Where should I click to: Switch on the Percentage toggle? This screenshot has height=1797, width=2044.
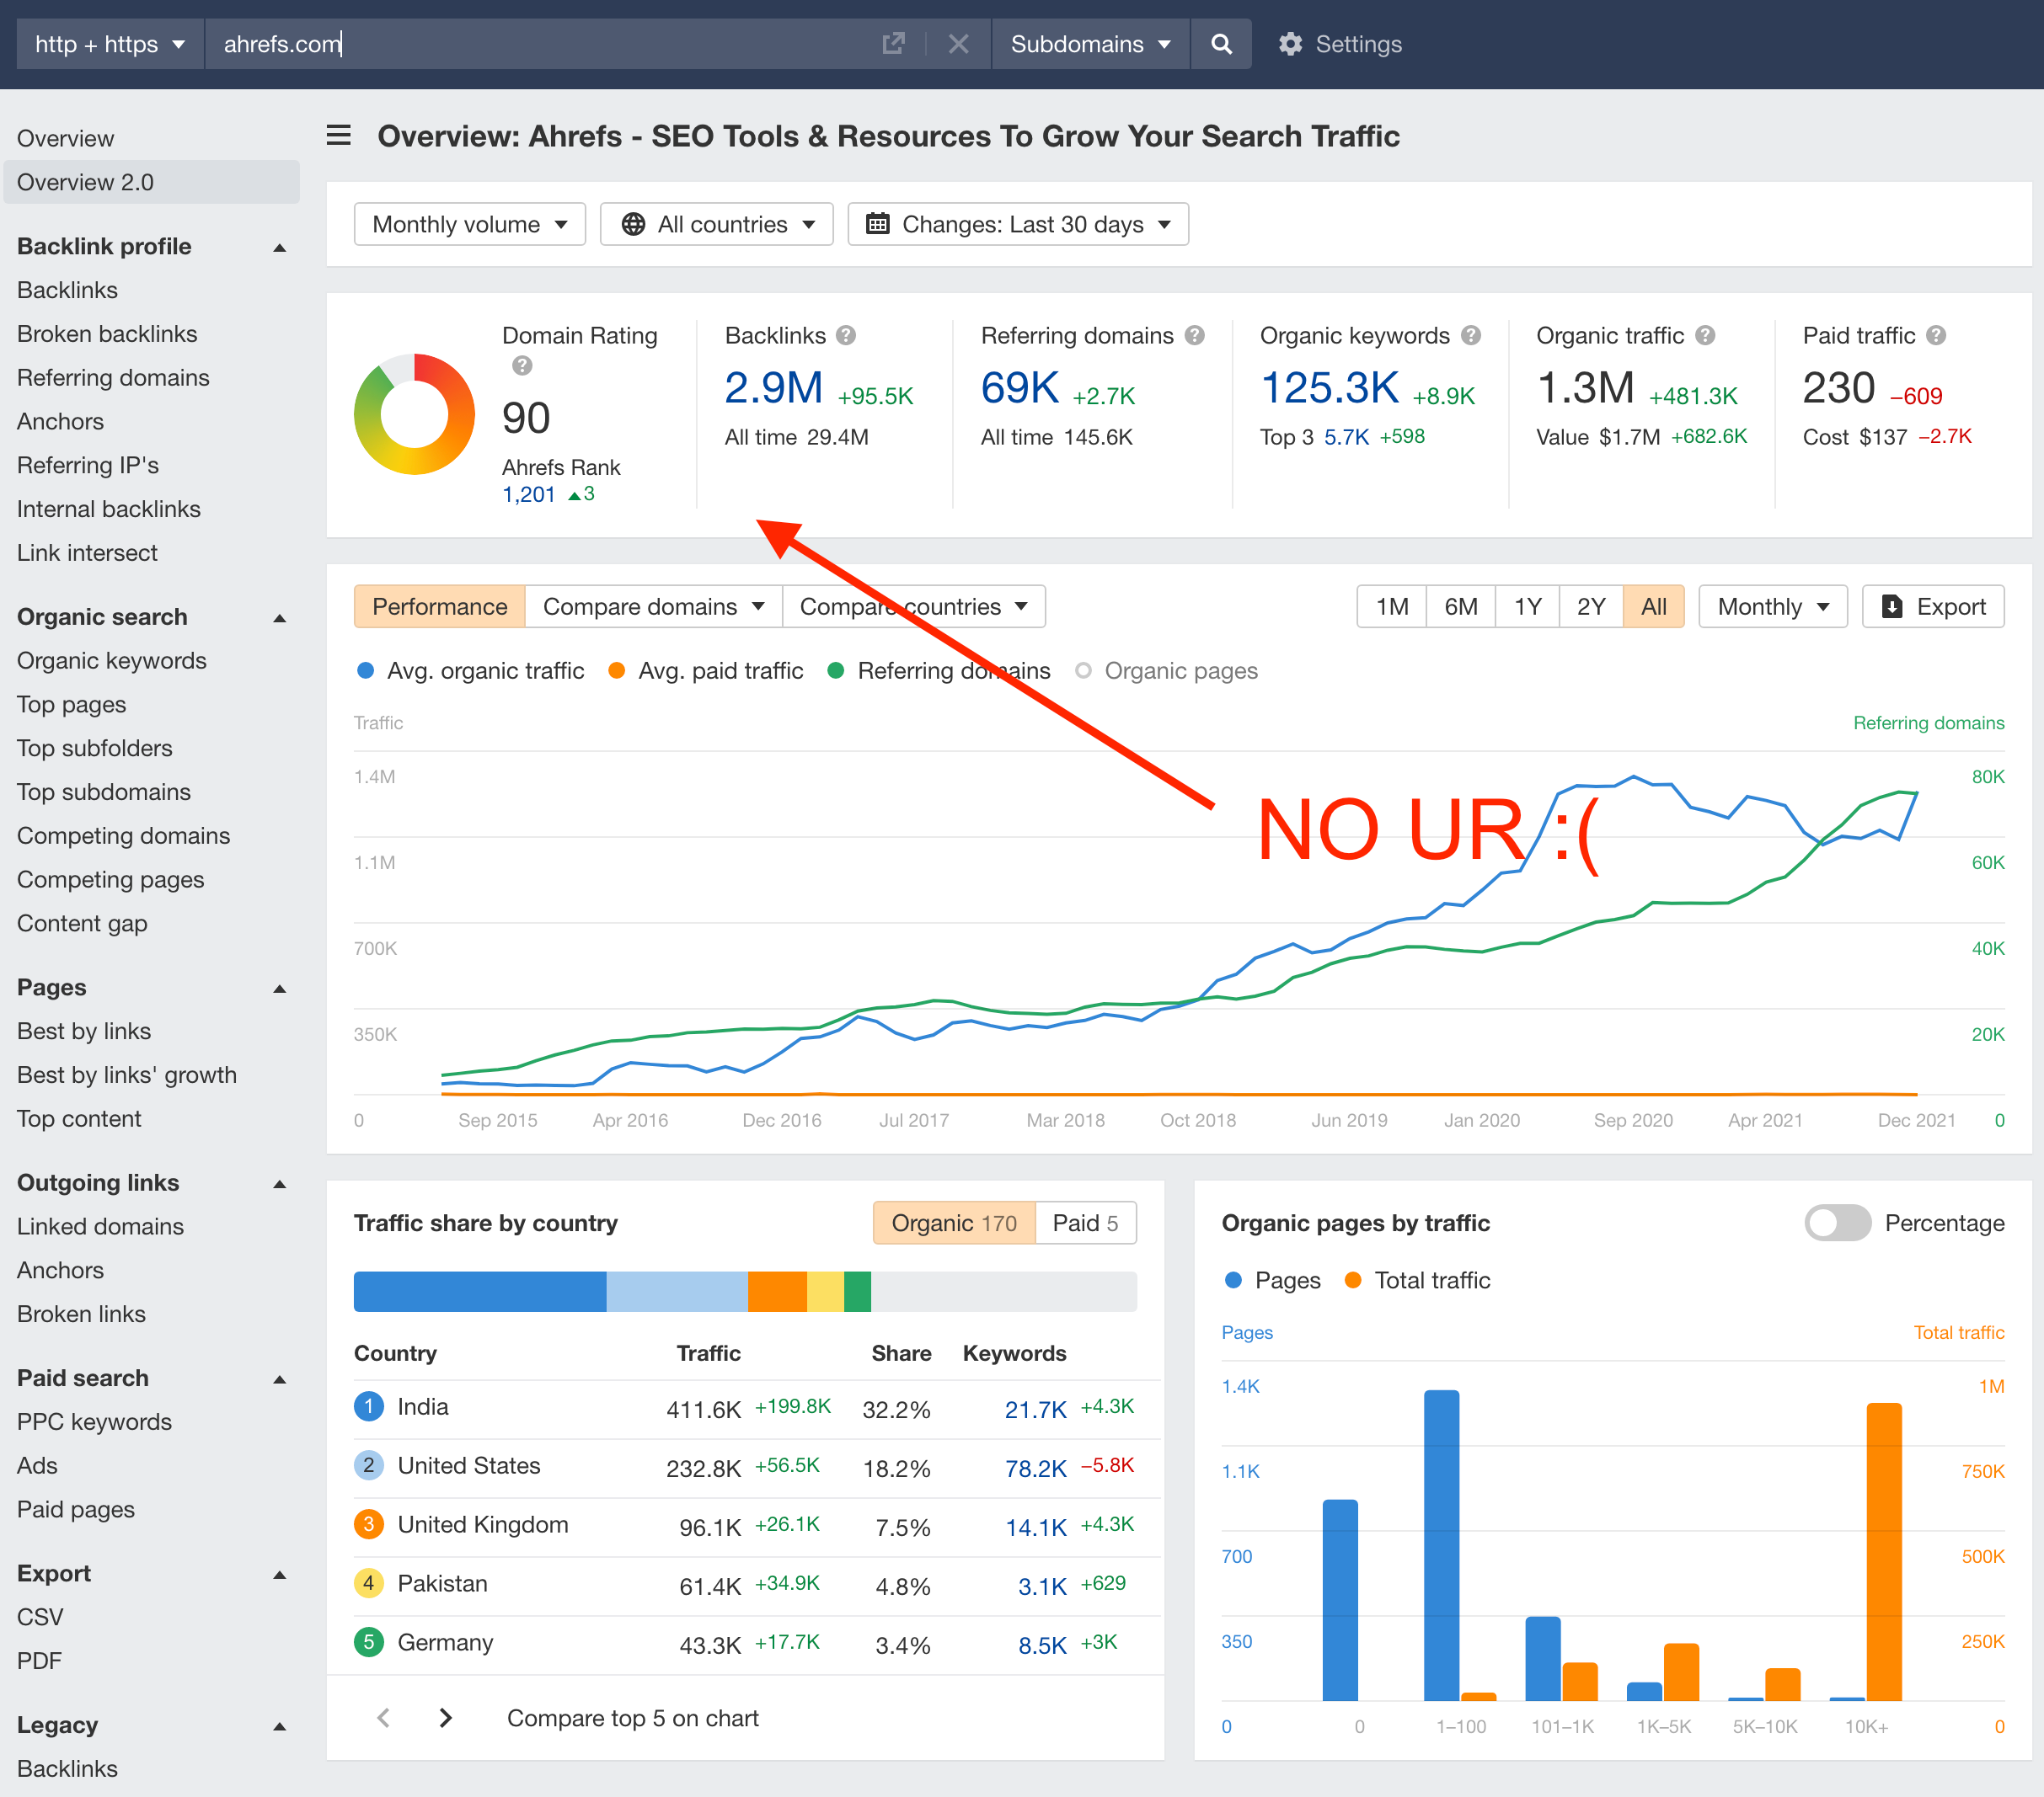[1837, 1223]
